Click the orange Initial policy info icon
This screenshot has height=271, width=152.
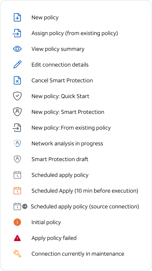pos(17,222)
